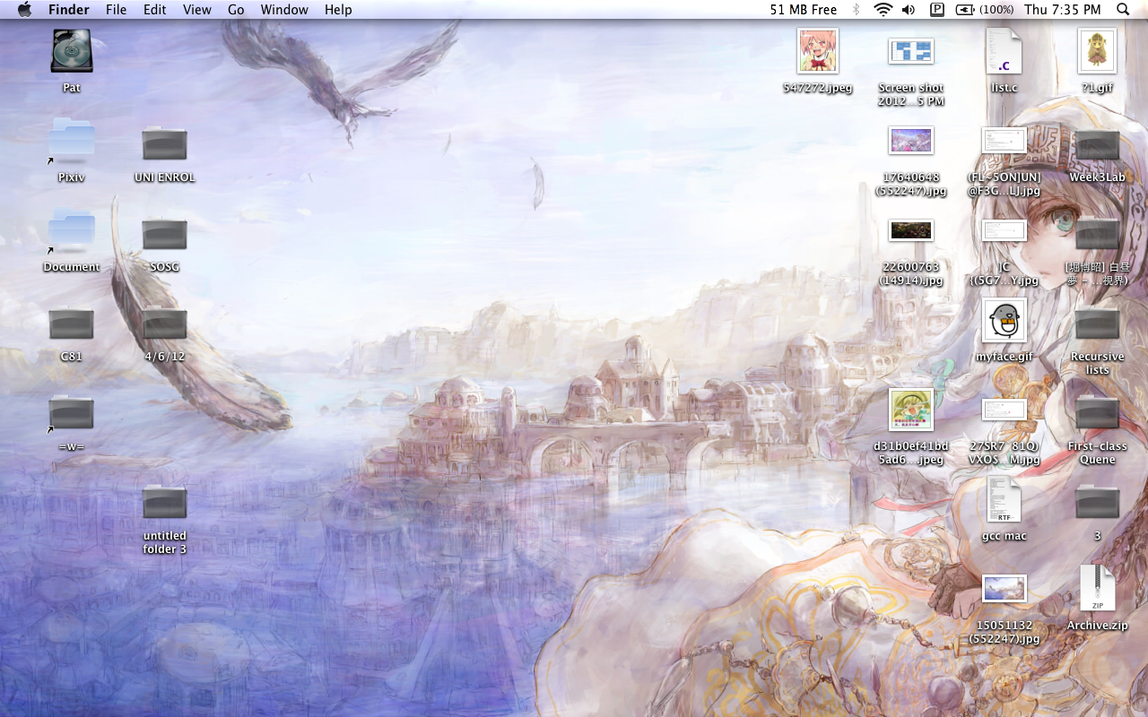The height and width of the screenshot is (717, 1148).
Task: Select the JC{(5G7...Y.jpg file
Action: coord(1004,230)
